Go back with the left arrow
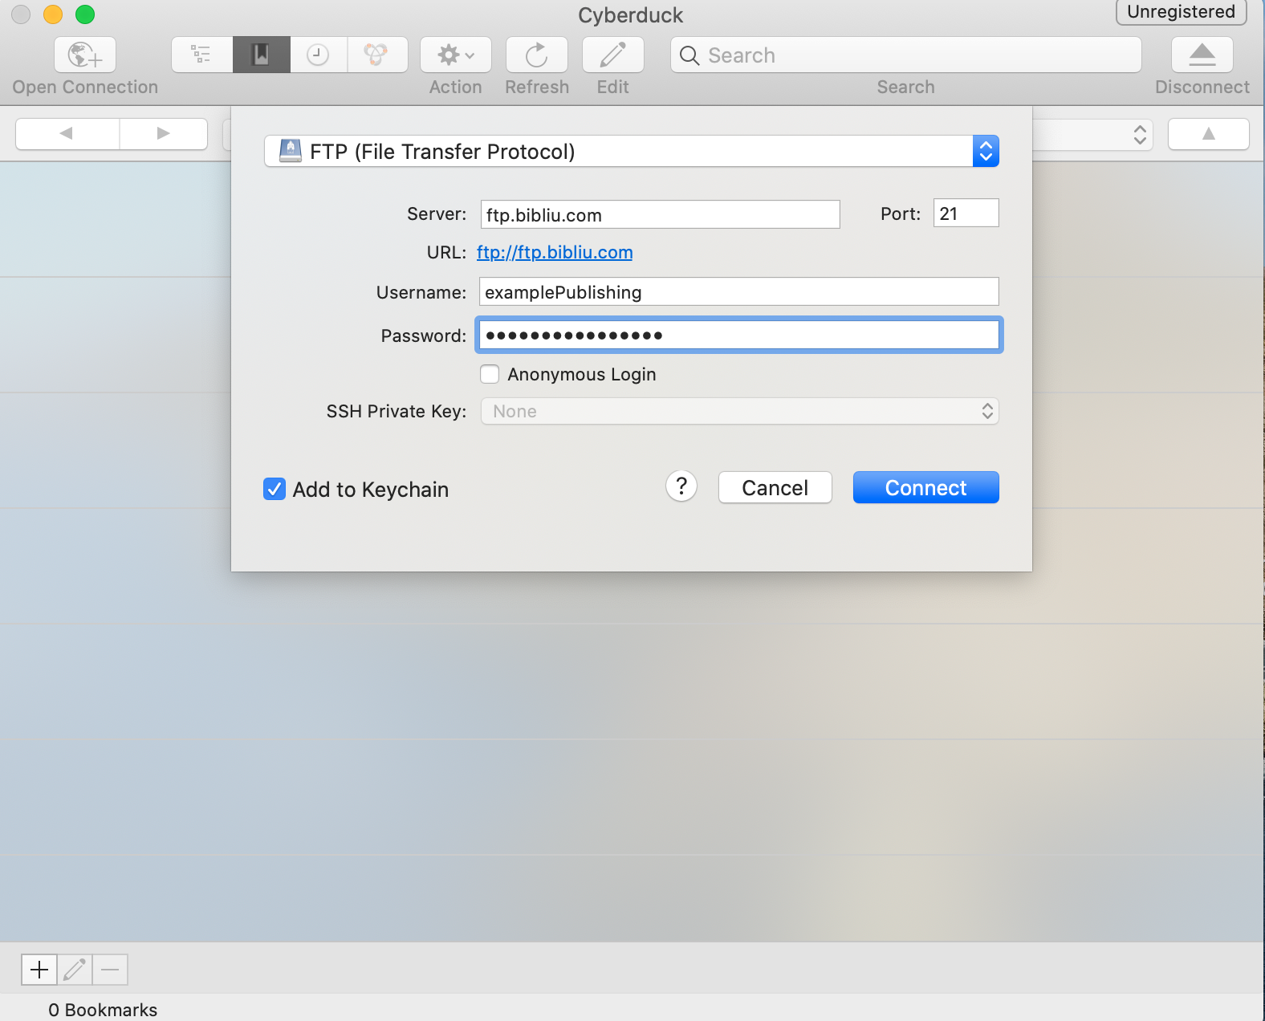Image resolution: width=1265 pixels, height=1021 pixels. pos(67,133)
